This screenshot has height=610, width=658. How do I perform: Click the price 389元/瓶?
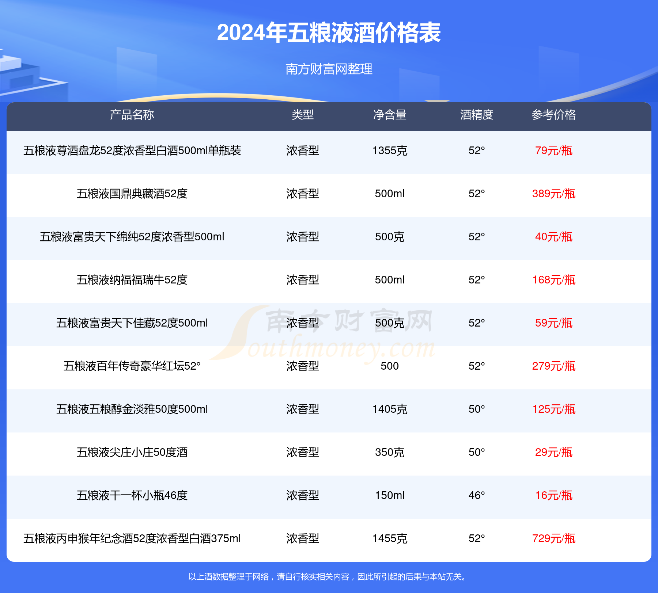(554, 194)
